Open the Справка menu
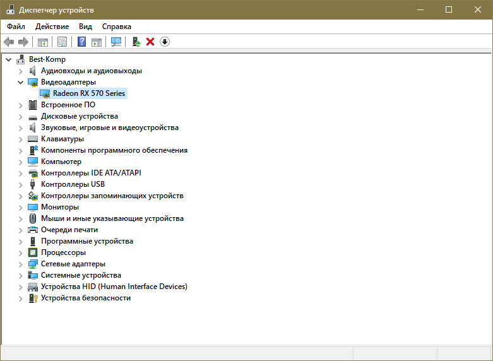Image resolution: width=493 pixels, height=361 pixels. pos(117,27)
